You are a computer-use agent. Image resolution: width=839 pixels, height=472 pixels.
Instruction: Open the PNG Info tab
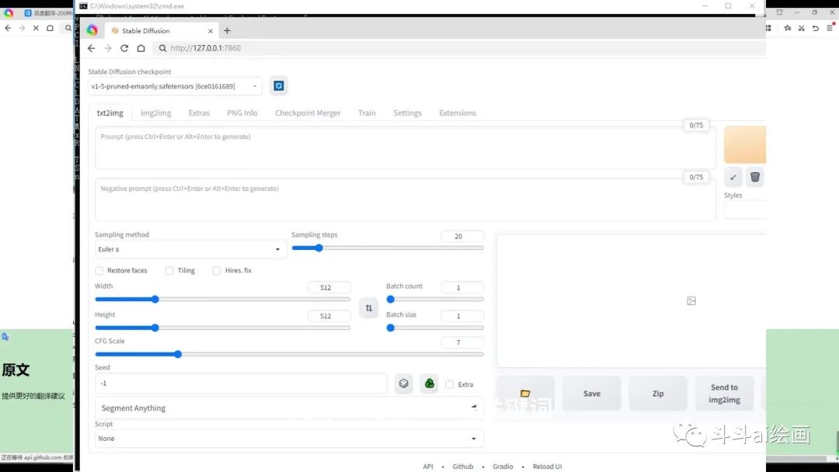[242, 113]
